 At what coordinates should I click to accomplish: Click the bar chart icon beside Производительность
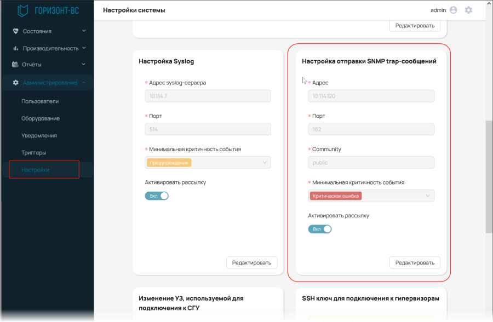coord(15,48)
